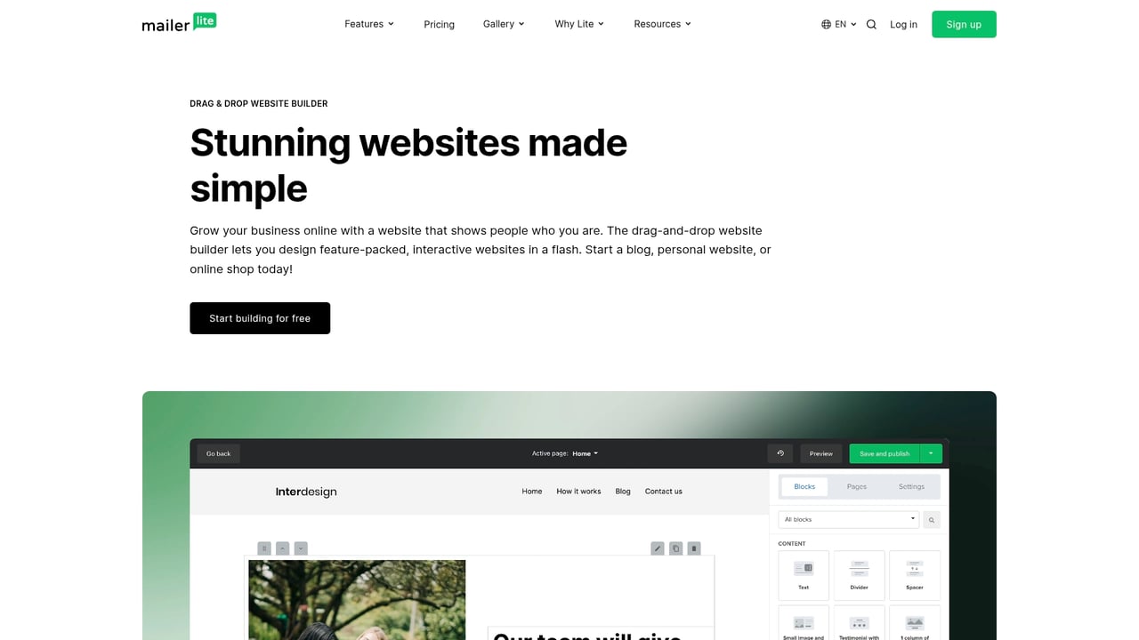Switch to the Settings tab
Image resolution: width=1139 pixels, height=640 pixels.
click(911, 486)
